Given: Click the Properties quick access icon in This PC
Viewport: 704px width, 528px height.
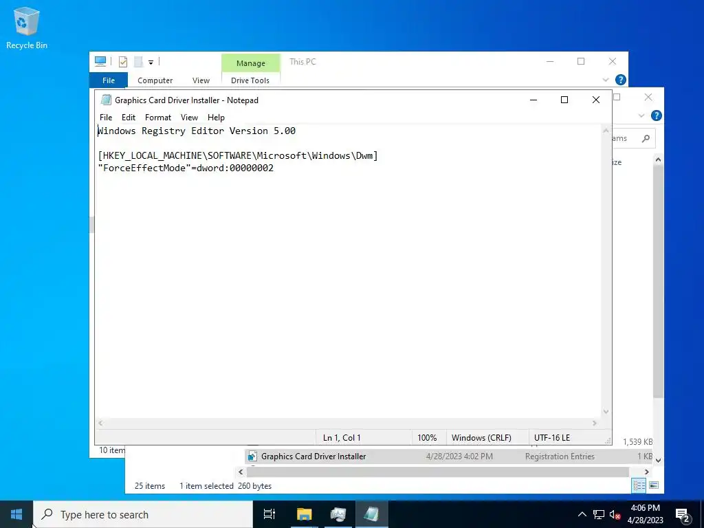Looking at the screenshot, I should [x=122, y=61].
